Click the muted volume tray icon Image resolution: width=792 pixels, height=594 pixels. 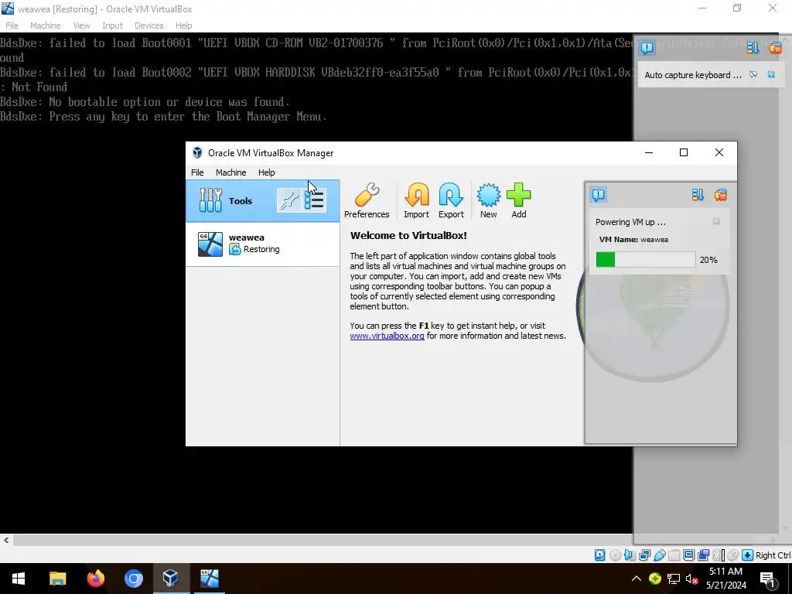point(692,579)
